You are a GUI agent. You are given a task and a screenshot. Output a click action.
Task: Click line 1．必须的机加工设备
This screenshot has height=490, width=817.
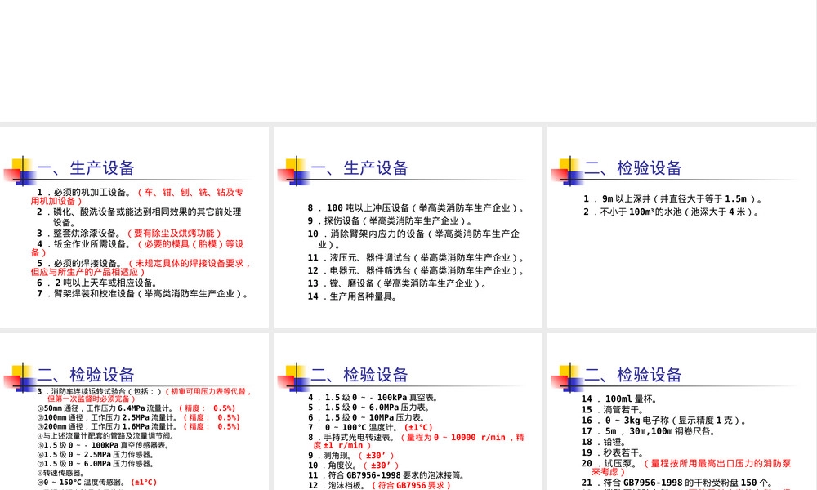[x=137, y=196]
